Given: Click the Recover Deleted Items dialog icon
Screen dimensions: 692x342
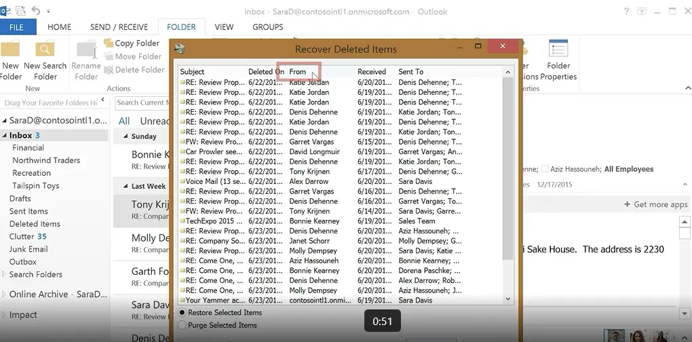Looking at the screenshot, I should pos(179,49).
